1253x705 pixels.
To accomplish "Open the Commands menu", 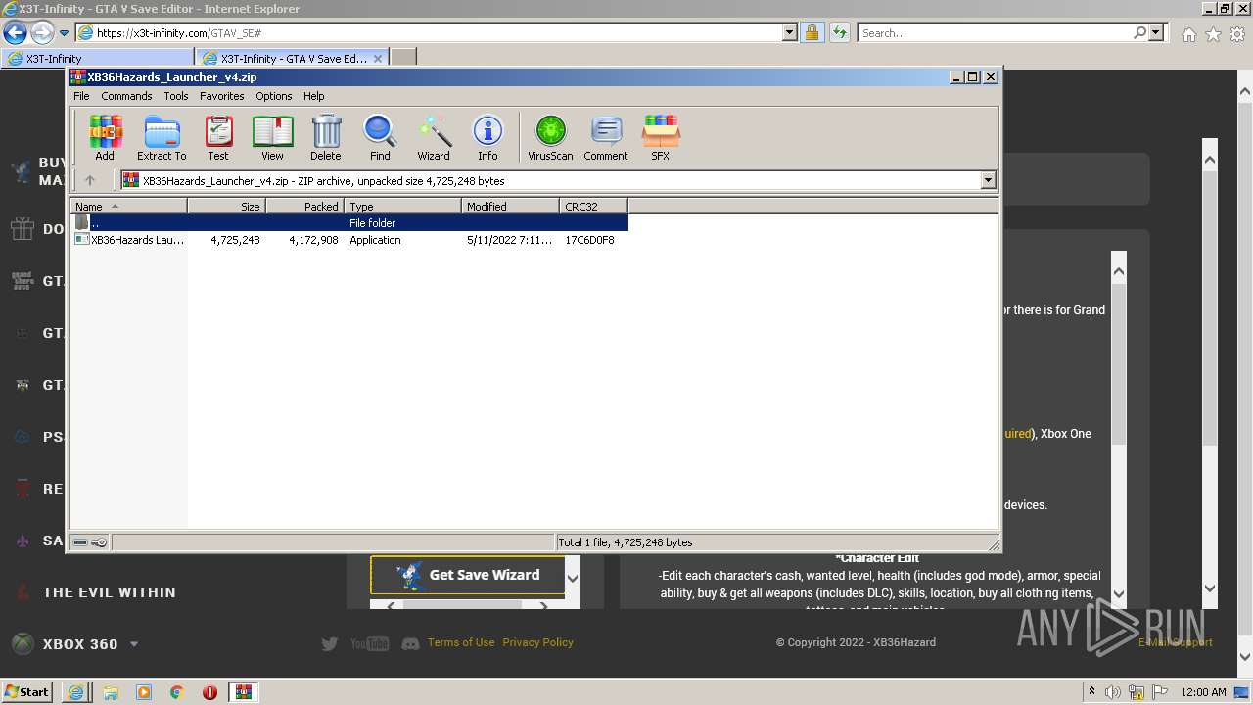I will [x=126, y=96].
